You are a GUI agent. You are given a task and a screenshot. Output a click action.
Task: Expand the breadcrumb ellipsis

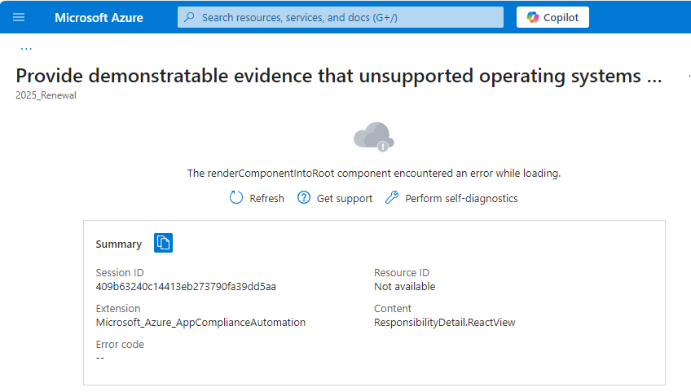(x=26, y=47)
